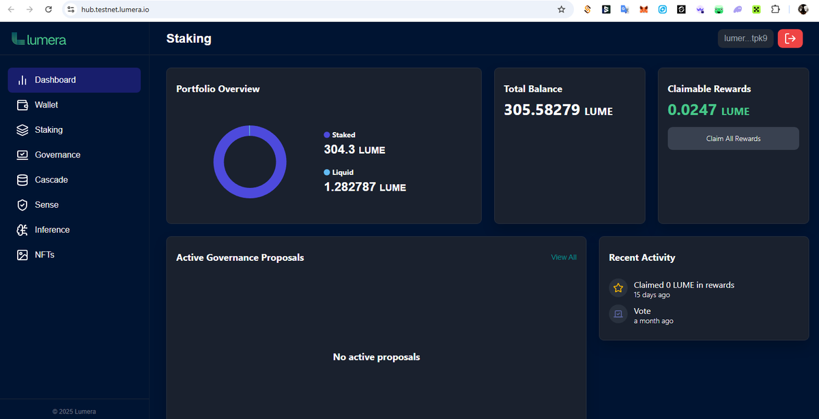This screenshot has width=819, height=419.
Task: Reload the page with refresh icon
Action: [x=48, y=10]
